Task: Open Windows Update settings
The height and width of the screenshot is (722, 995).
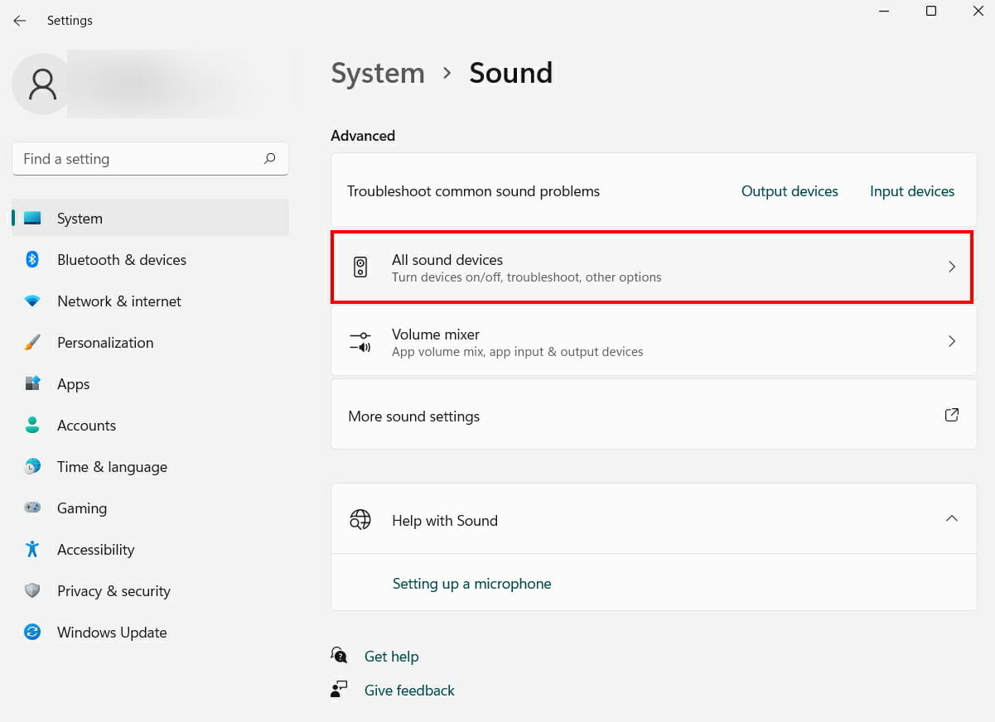Action: click(x=150, y=633)
